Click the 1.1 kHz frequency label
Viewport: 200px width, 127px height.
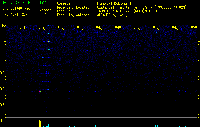3,41
